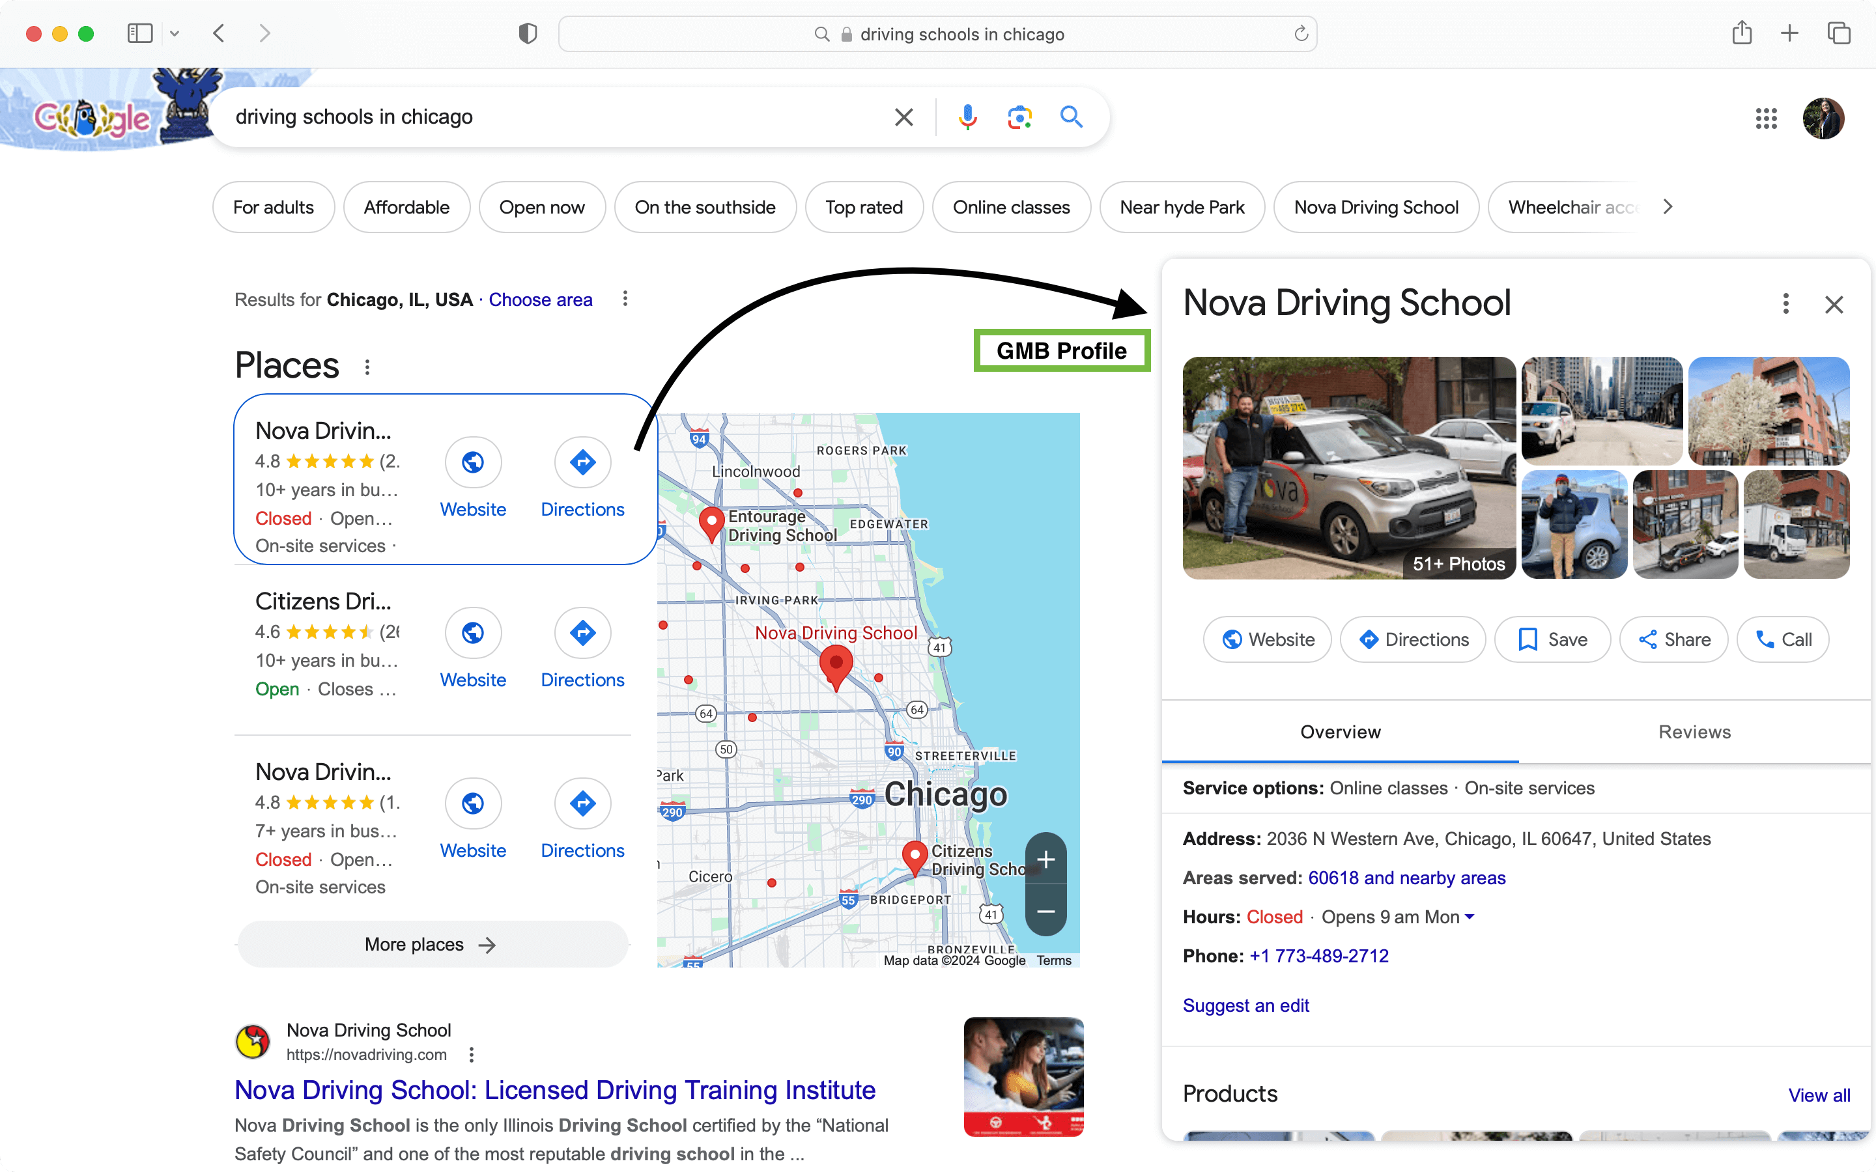Click the 51+ Photos main thumbnail
This screenshot has width=1876, height=1172.
point(1349,467)
